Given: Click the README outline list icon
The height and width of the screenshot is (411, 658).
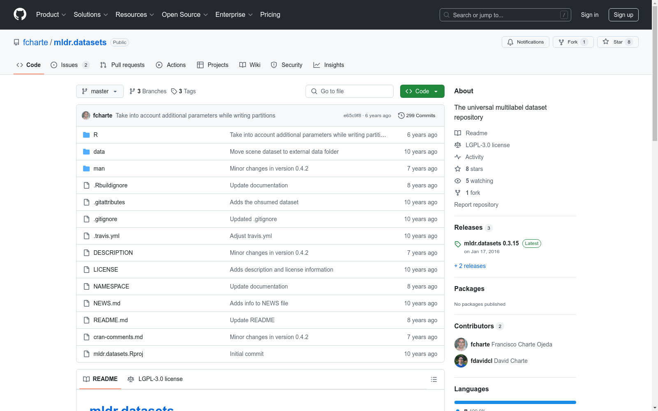Looking at the screenshot, I should 434,379.
